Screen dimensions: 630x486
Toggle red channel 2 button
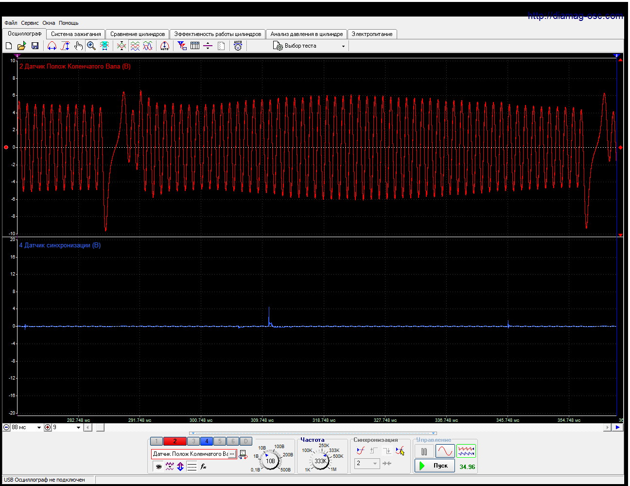pos(175,441)
